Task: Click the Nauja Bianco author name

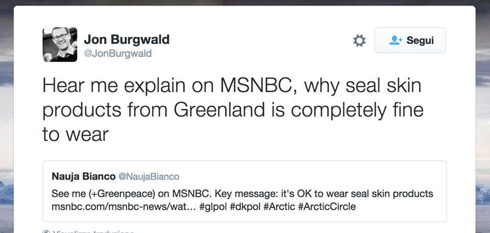Action: [x=83, y=177]
